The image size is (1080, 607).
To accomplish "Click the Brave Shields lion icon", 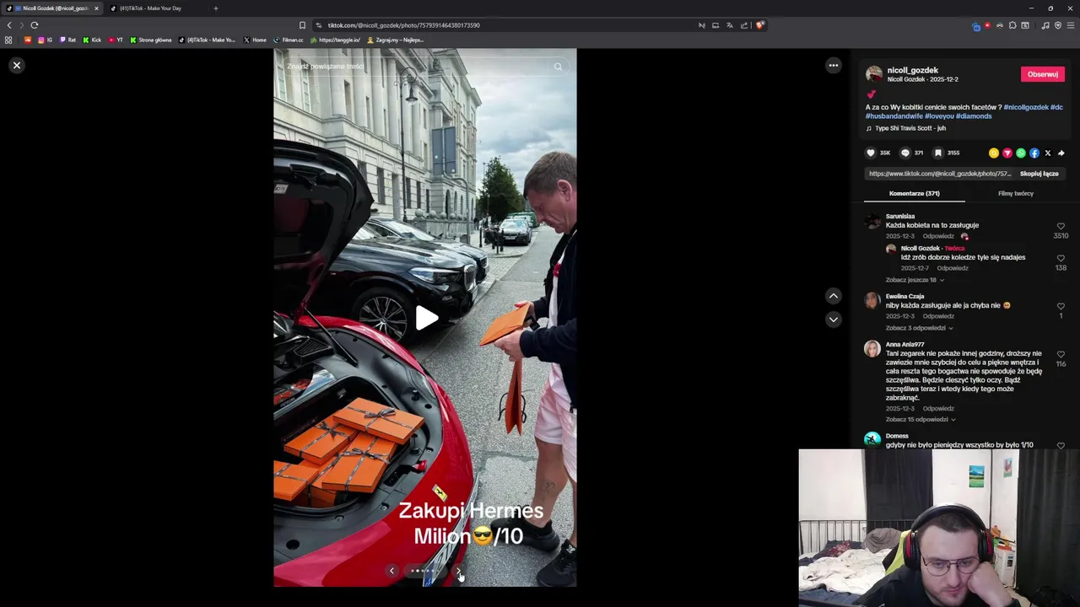I will coord(759,25).
